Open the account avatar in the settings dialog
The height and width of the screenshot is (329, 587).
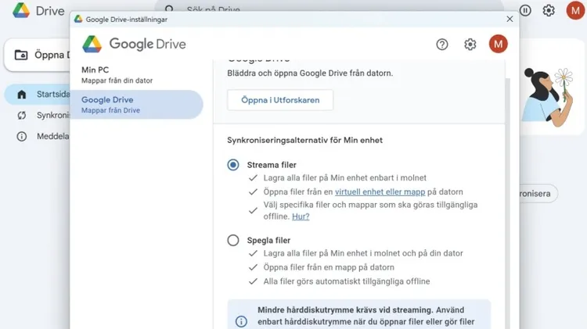tap(498, 45)
